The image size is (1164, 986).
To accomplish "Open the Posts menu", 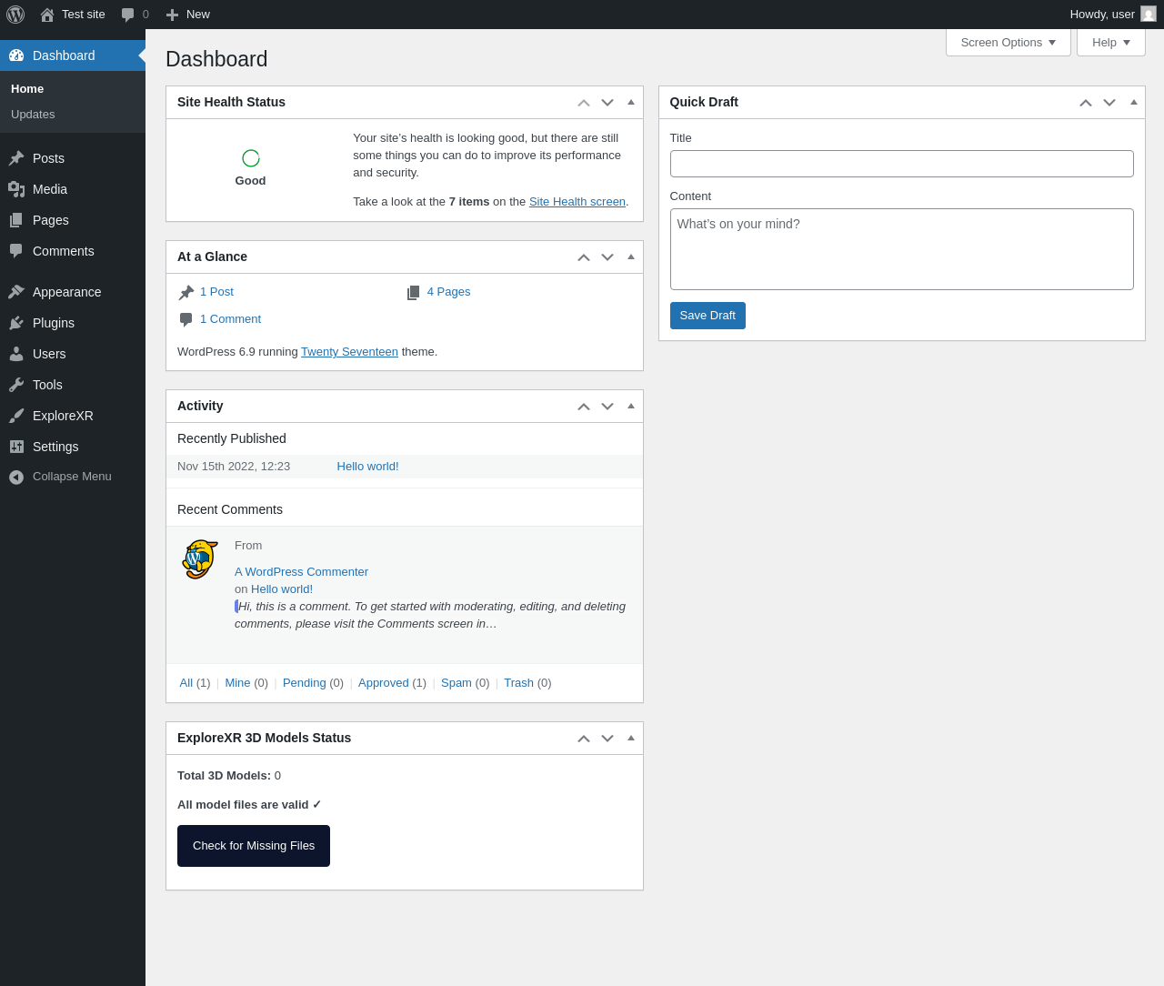I will [73, 158].
